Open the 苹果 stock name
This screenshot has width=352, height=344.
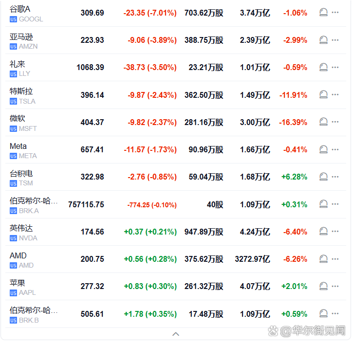[18, 283]
